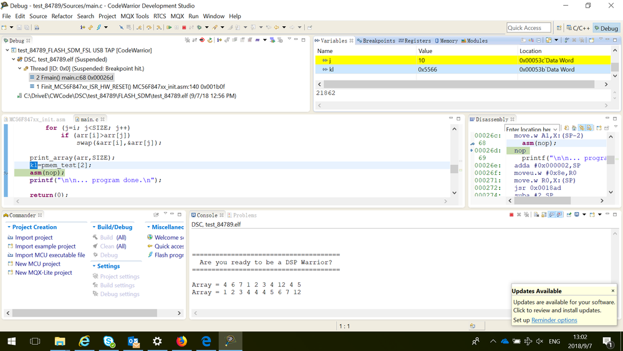Collapse the Settings section in Commander
623x351 pixels.
[x=94, y=266]
